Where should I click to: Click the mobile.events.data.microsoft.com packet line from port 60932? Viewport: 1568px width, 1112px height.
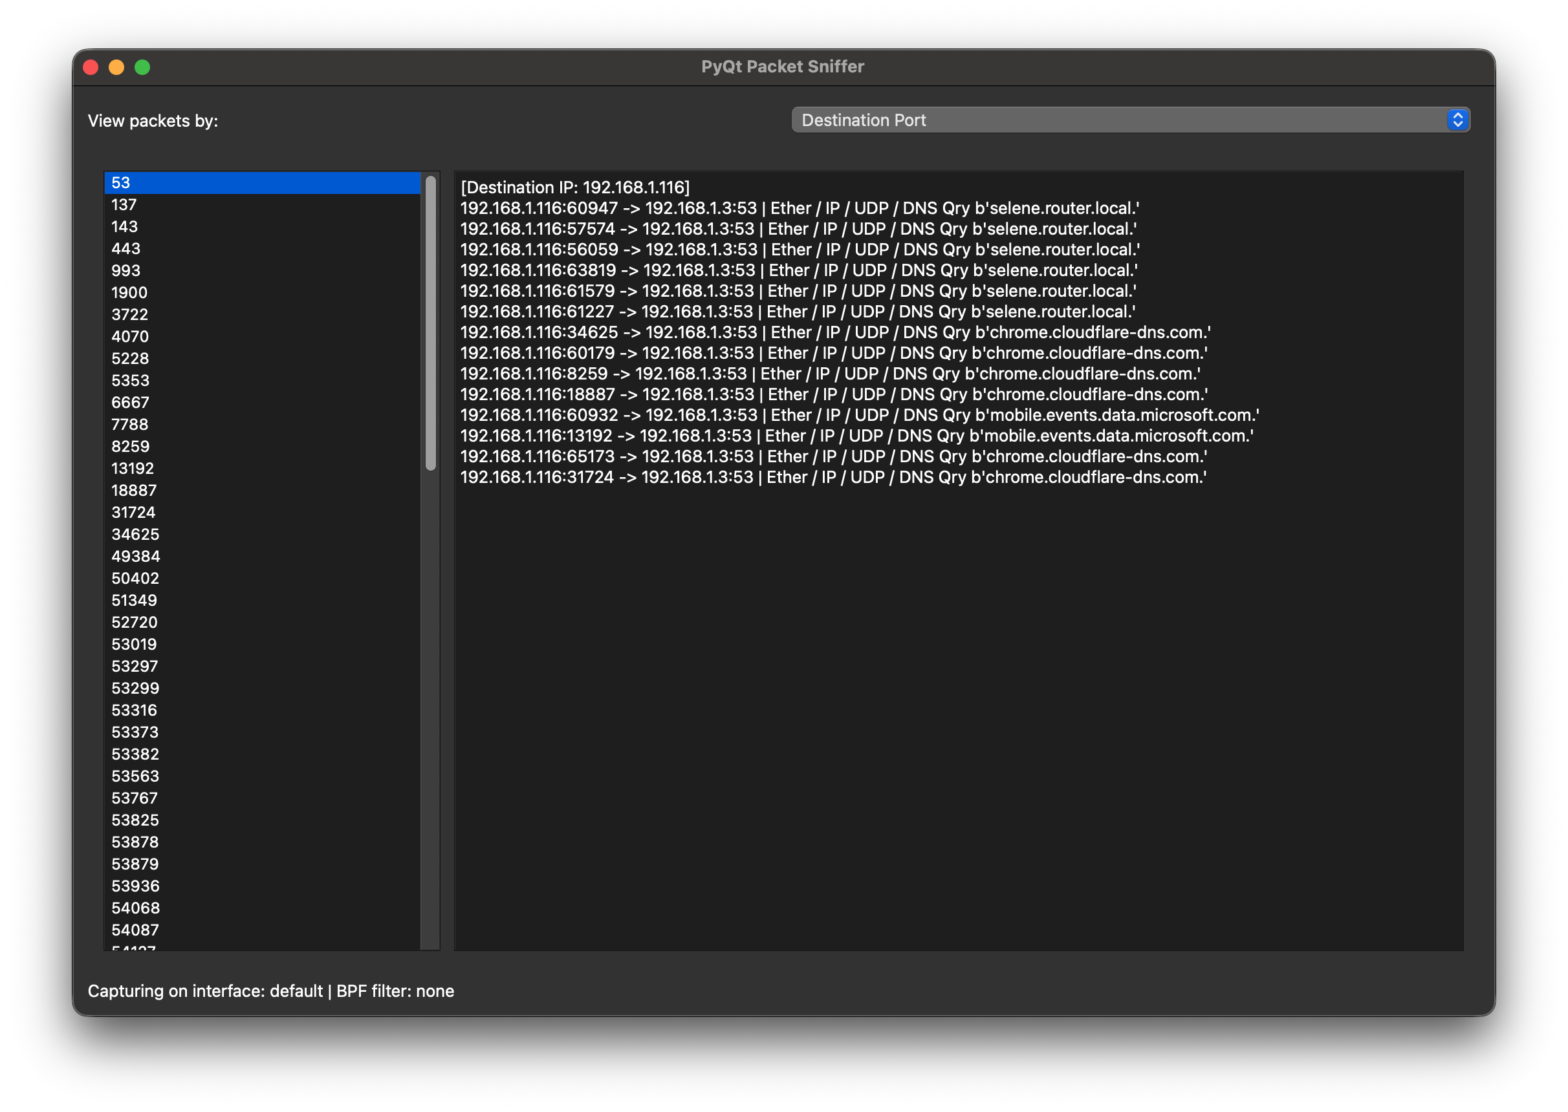[x=859, y=415]
